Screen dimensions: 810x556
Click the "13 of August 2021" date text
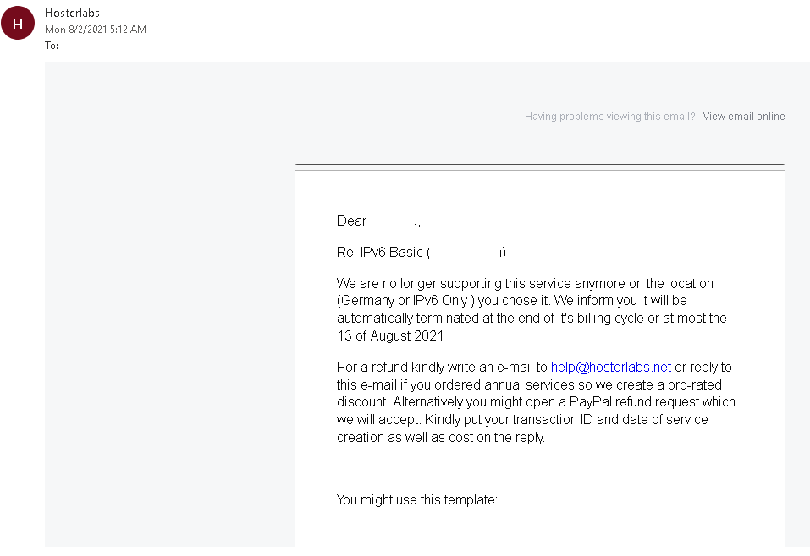390,335
